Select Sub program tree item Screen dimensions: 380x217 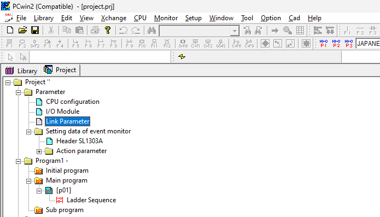coord(65,210)
